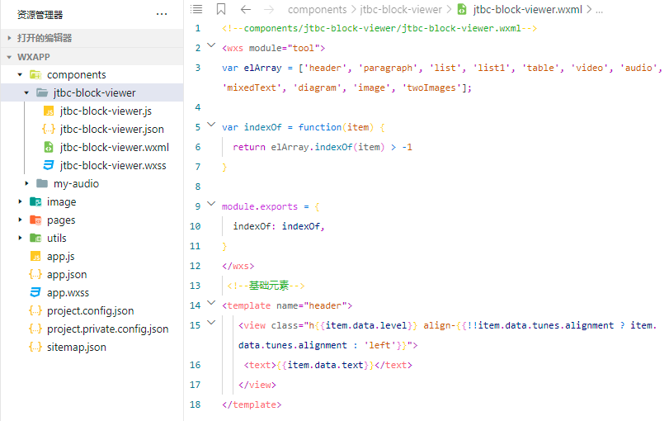Click components in the breadcrumb path

[x=317, y=9]
